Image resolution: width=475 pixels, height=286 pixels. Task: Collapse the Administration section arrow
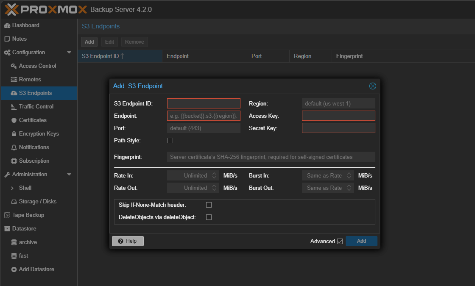click(69, 175)
